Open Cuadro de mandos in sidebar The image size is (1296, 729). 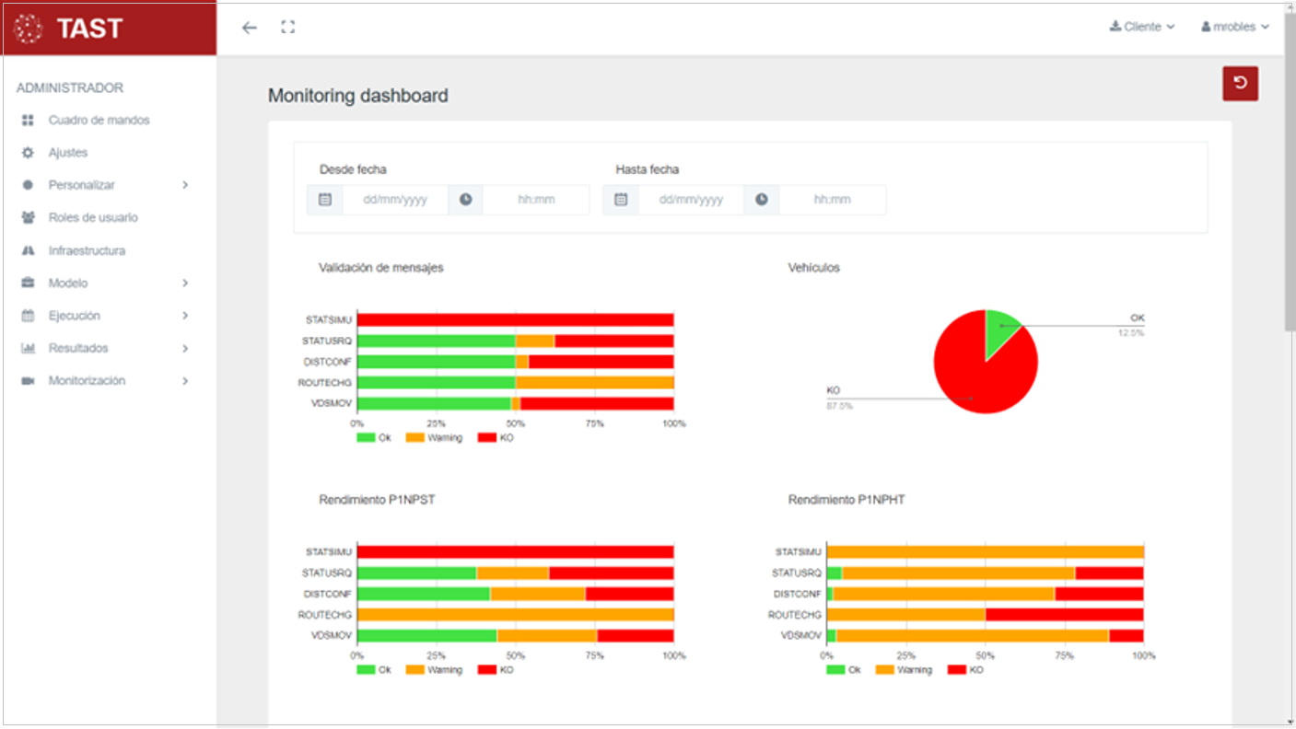point(99,121)
